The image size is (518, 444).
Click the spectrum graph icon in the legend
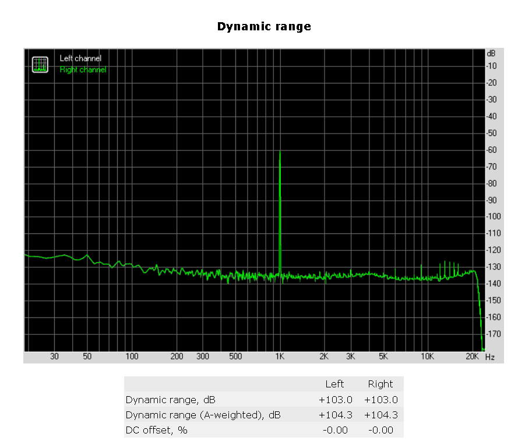(x=40, y=65)
